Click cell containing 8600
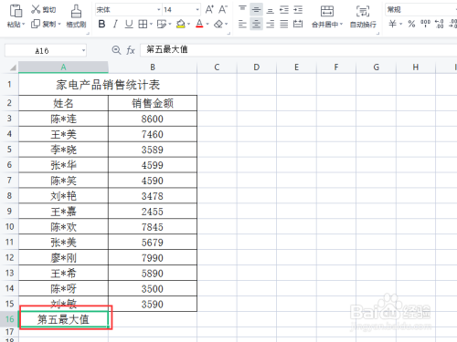This screenshot has height=342, width=457. 153,119
